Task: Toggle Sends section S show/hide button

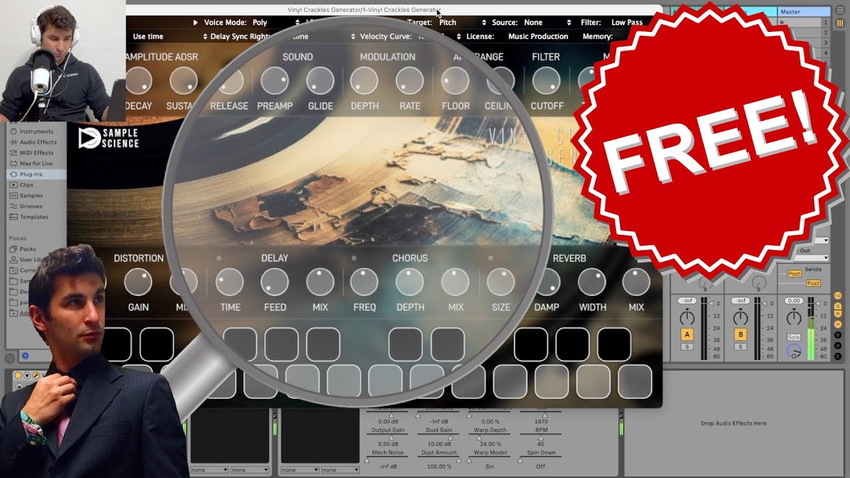Action: 838,305
